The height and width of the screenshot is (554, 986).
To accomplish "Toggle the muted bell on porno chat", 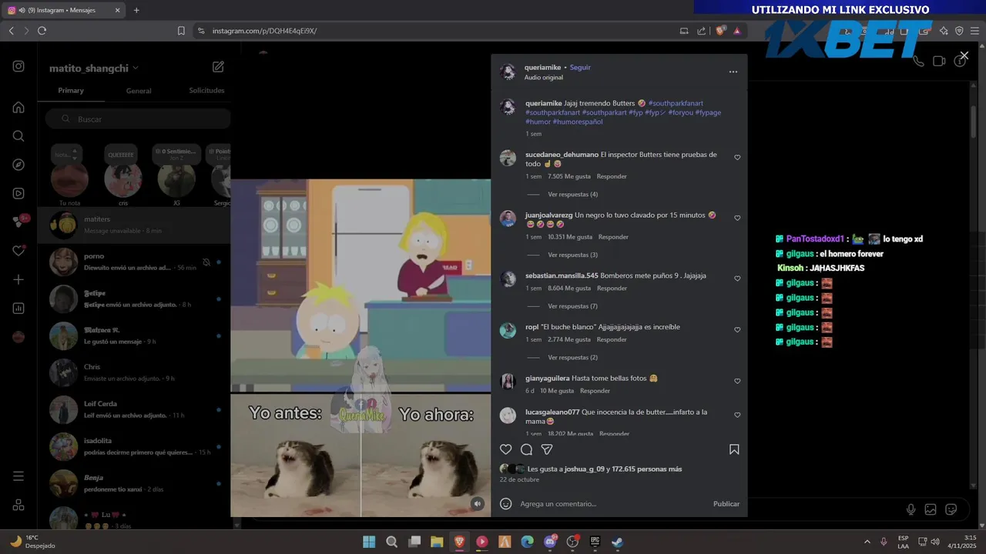I will 206,262.
